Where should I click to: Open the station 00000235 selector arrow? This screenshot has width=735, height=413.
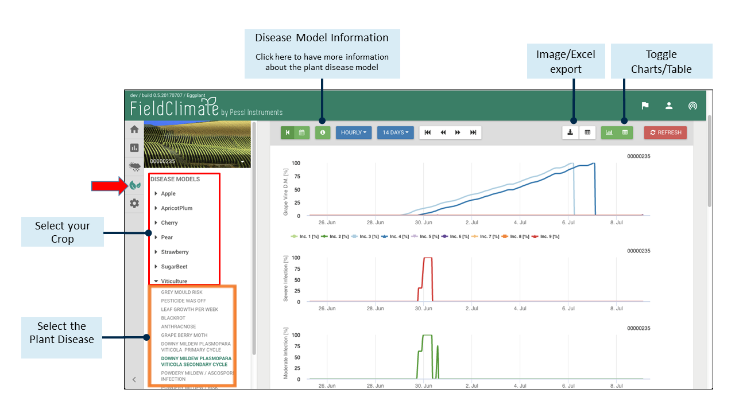(x=243, y=162)
